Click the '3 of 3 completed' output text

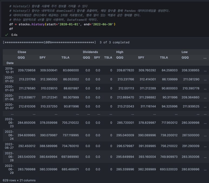(114, 42)
